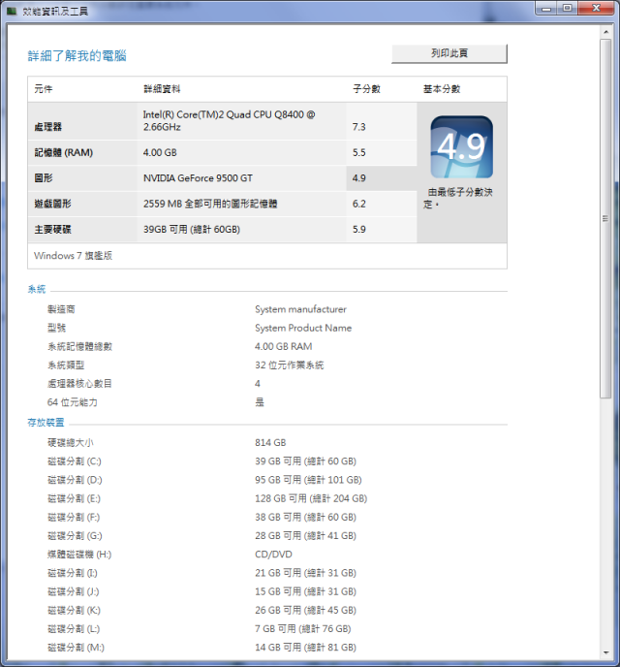
Task: Click the 64 位元能力 label
Action: 73,402
